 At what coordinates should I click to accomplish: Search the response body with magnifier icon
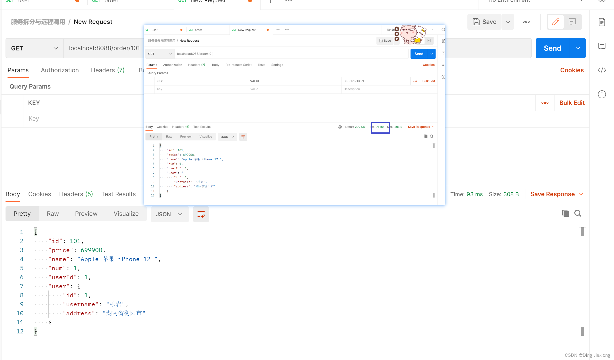tap(578, 213)
